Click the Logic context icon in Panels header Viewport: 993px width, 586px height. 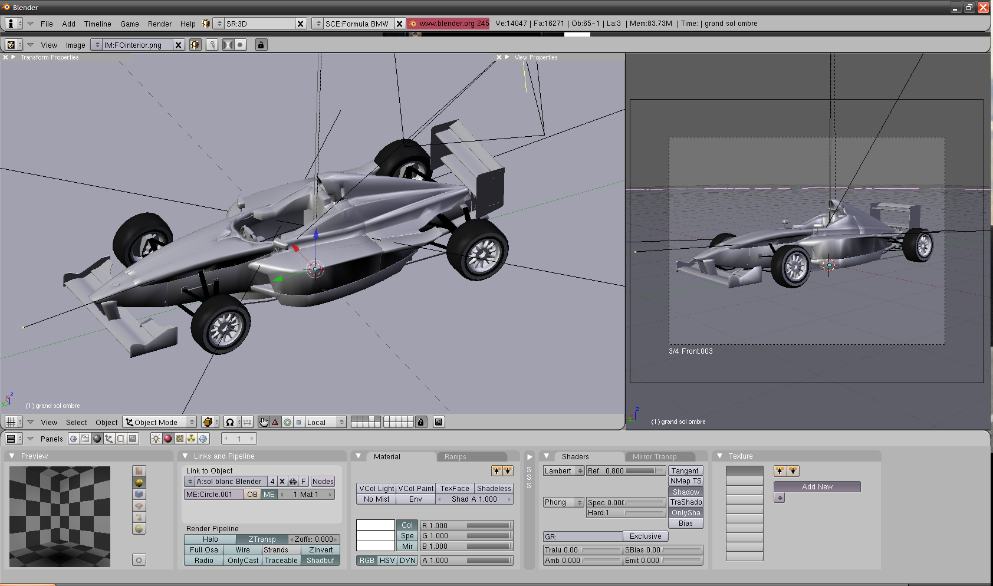pos(74,439)
